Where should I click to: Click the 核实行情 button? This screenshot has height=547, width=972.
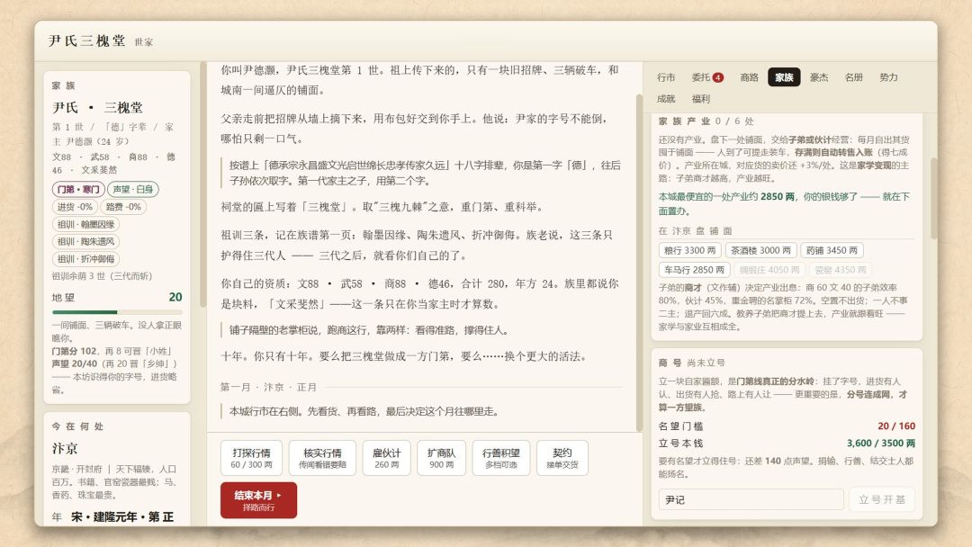(321, 458)
